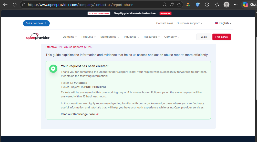Click the external link icon beside Knowledge Base

97,114
